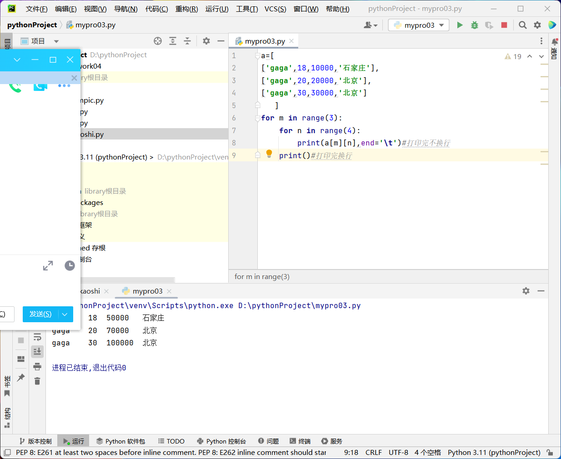This screenshot has width=561, height=459.
Task: Open send options arrow beside 发送(S)
Action: click(65, 314)
